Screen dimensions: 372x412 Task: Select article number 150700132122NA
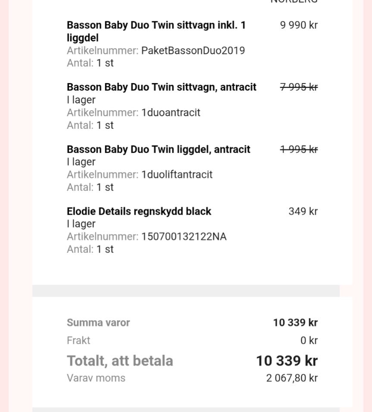pos(184,237)
